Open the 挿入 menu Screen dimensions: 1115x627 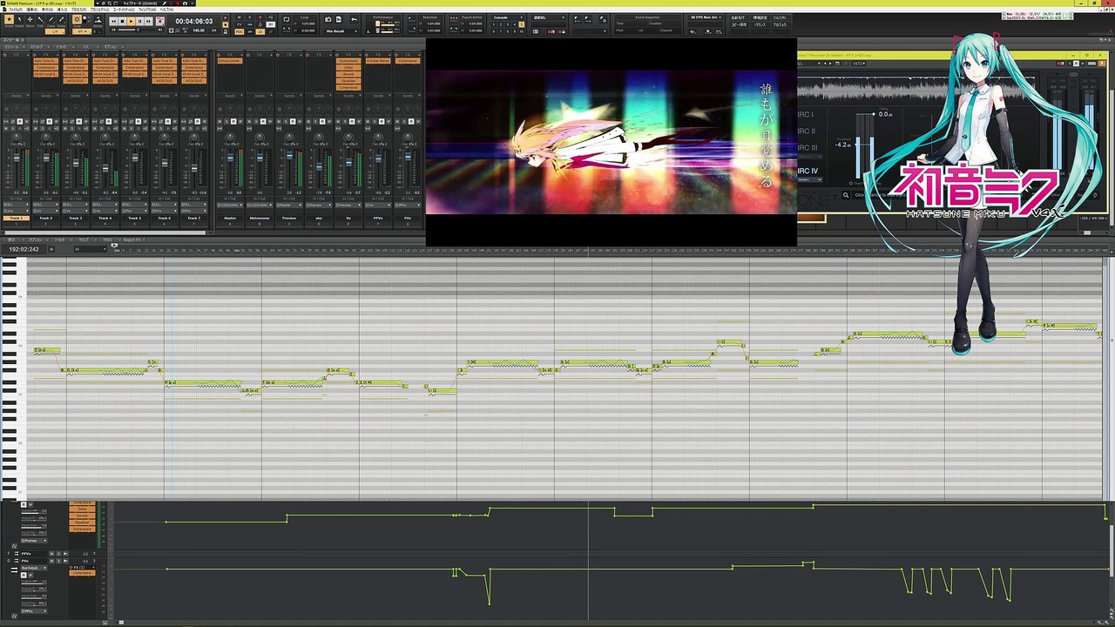coord(62,10)
